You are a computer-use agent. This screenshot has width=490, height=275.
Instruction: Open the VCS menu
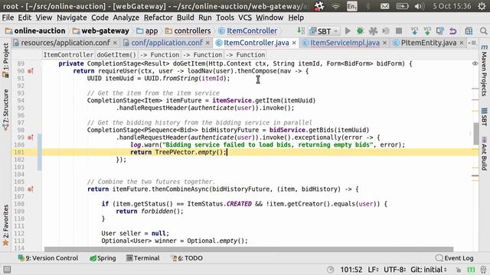click(245, 18)
